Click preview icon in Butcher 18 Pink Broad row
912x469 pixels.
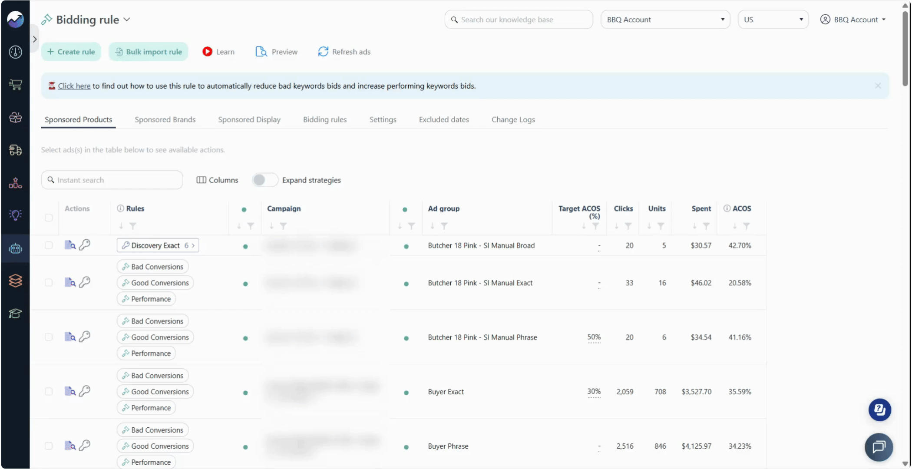pos(70,245)
